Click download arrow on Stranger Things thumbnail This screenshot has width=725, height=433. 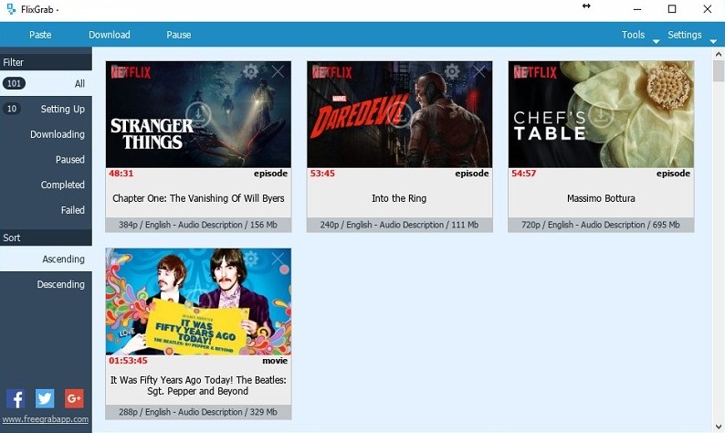[198, 114]
